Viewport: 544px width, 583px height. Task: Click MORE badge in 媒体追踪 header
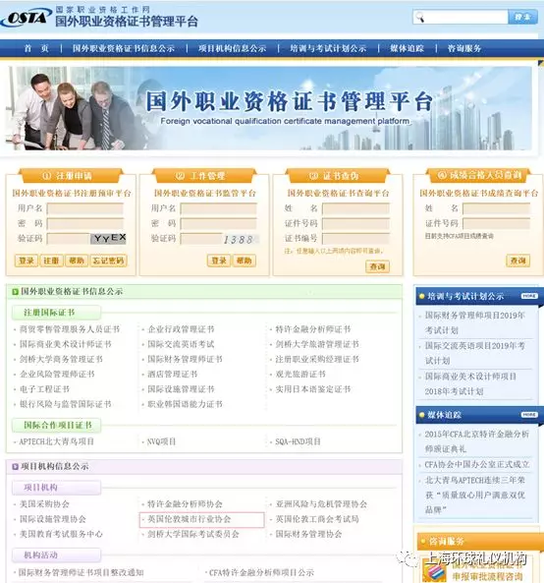click(529, 415)
